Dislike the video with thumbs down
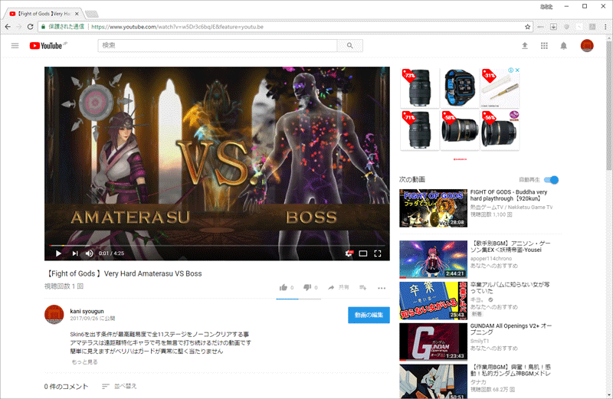Image resolution: width=613 pixels, height=399 pixels. coord(307,288)
